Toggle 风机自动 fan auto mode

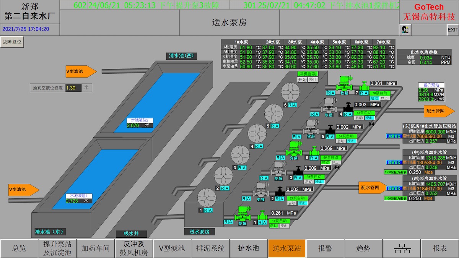[308, 74]
